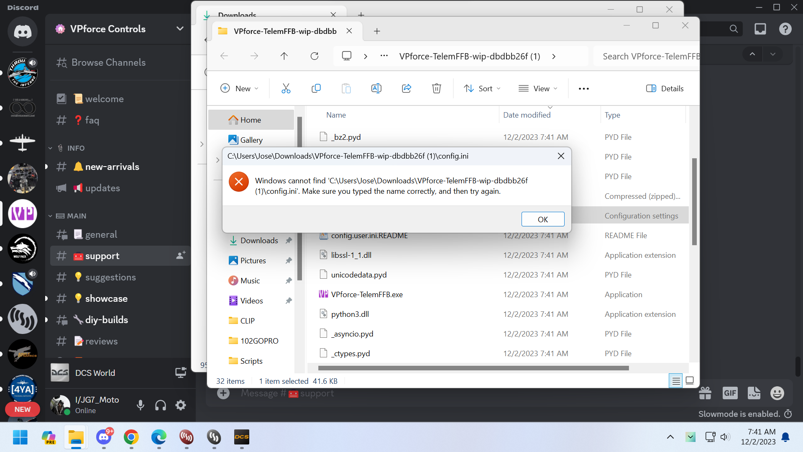Open VPforce Controls server dropdown
Viewport: 803px width, 452px height.
pyautogui.click(x=180, y=29)
